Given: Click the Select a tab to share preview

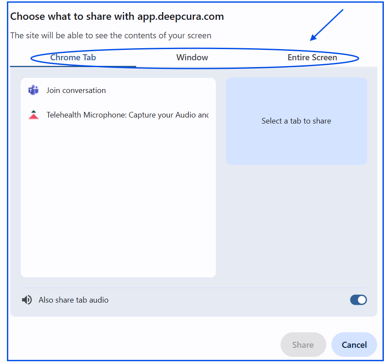Looking at the screenshot, I should [297, 121].
